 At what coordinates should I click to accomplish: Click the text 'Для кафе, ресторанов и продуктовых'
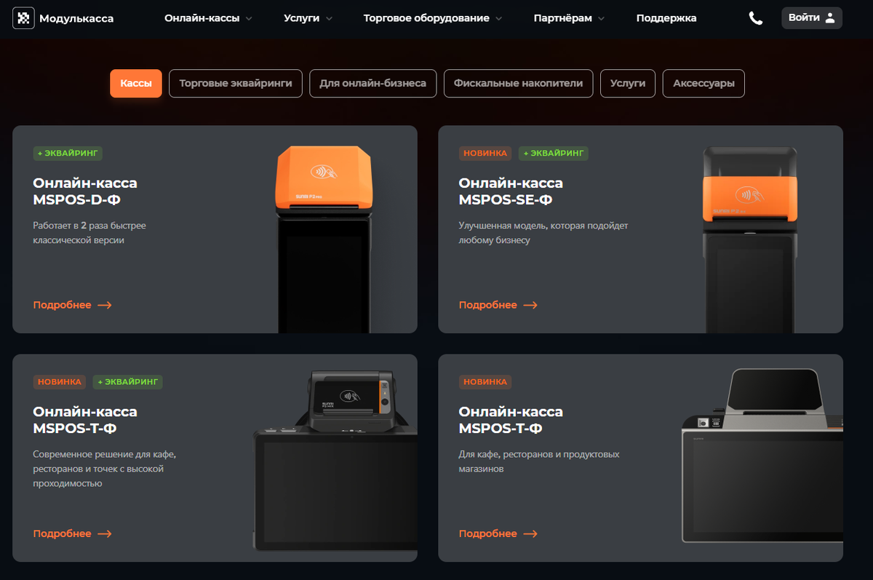coord(539,454)
